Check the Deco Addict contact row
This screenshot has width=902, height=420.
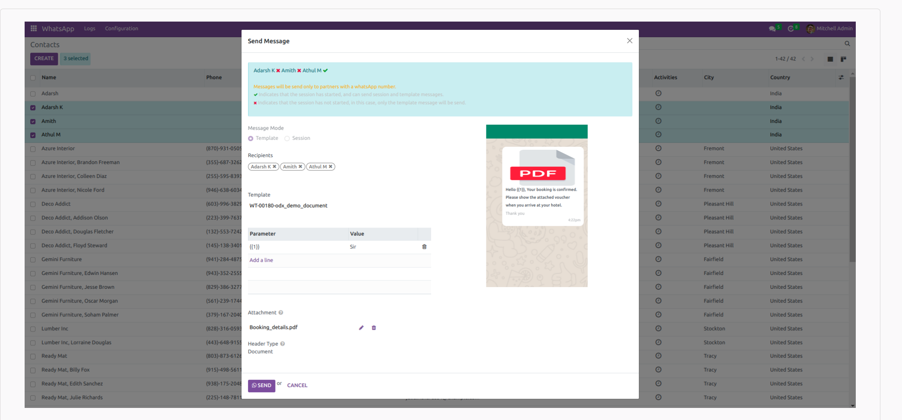click(x=33, y=204)
